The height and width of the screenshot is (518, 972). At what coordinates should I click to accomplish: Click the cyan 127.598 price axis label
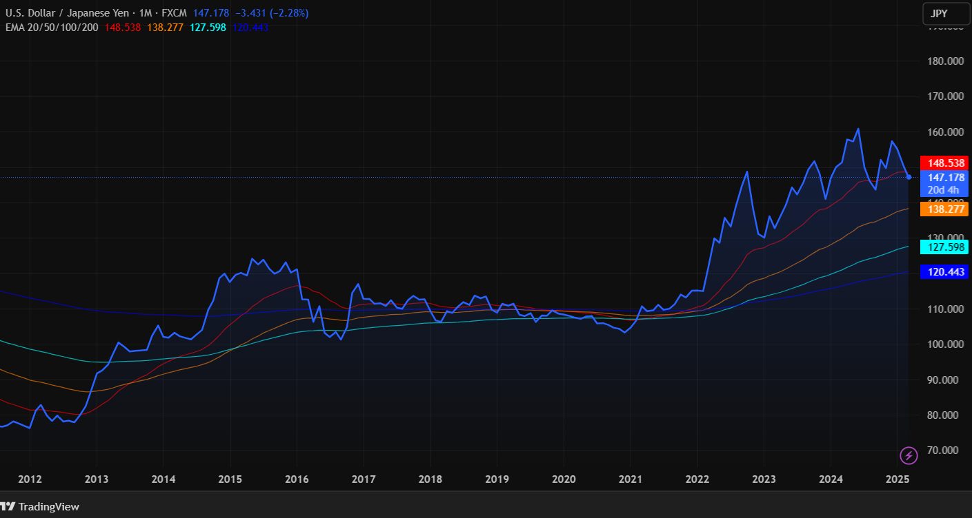click(x=945, y=247)
